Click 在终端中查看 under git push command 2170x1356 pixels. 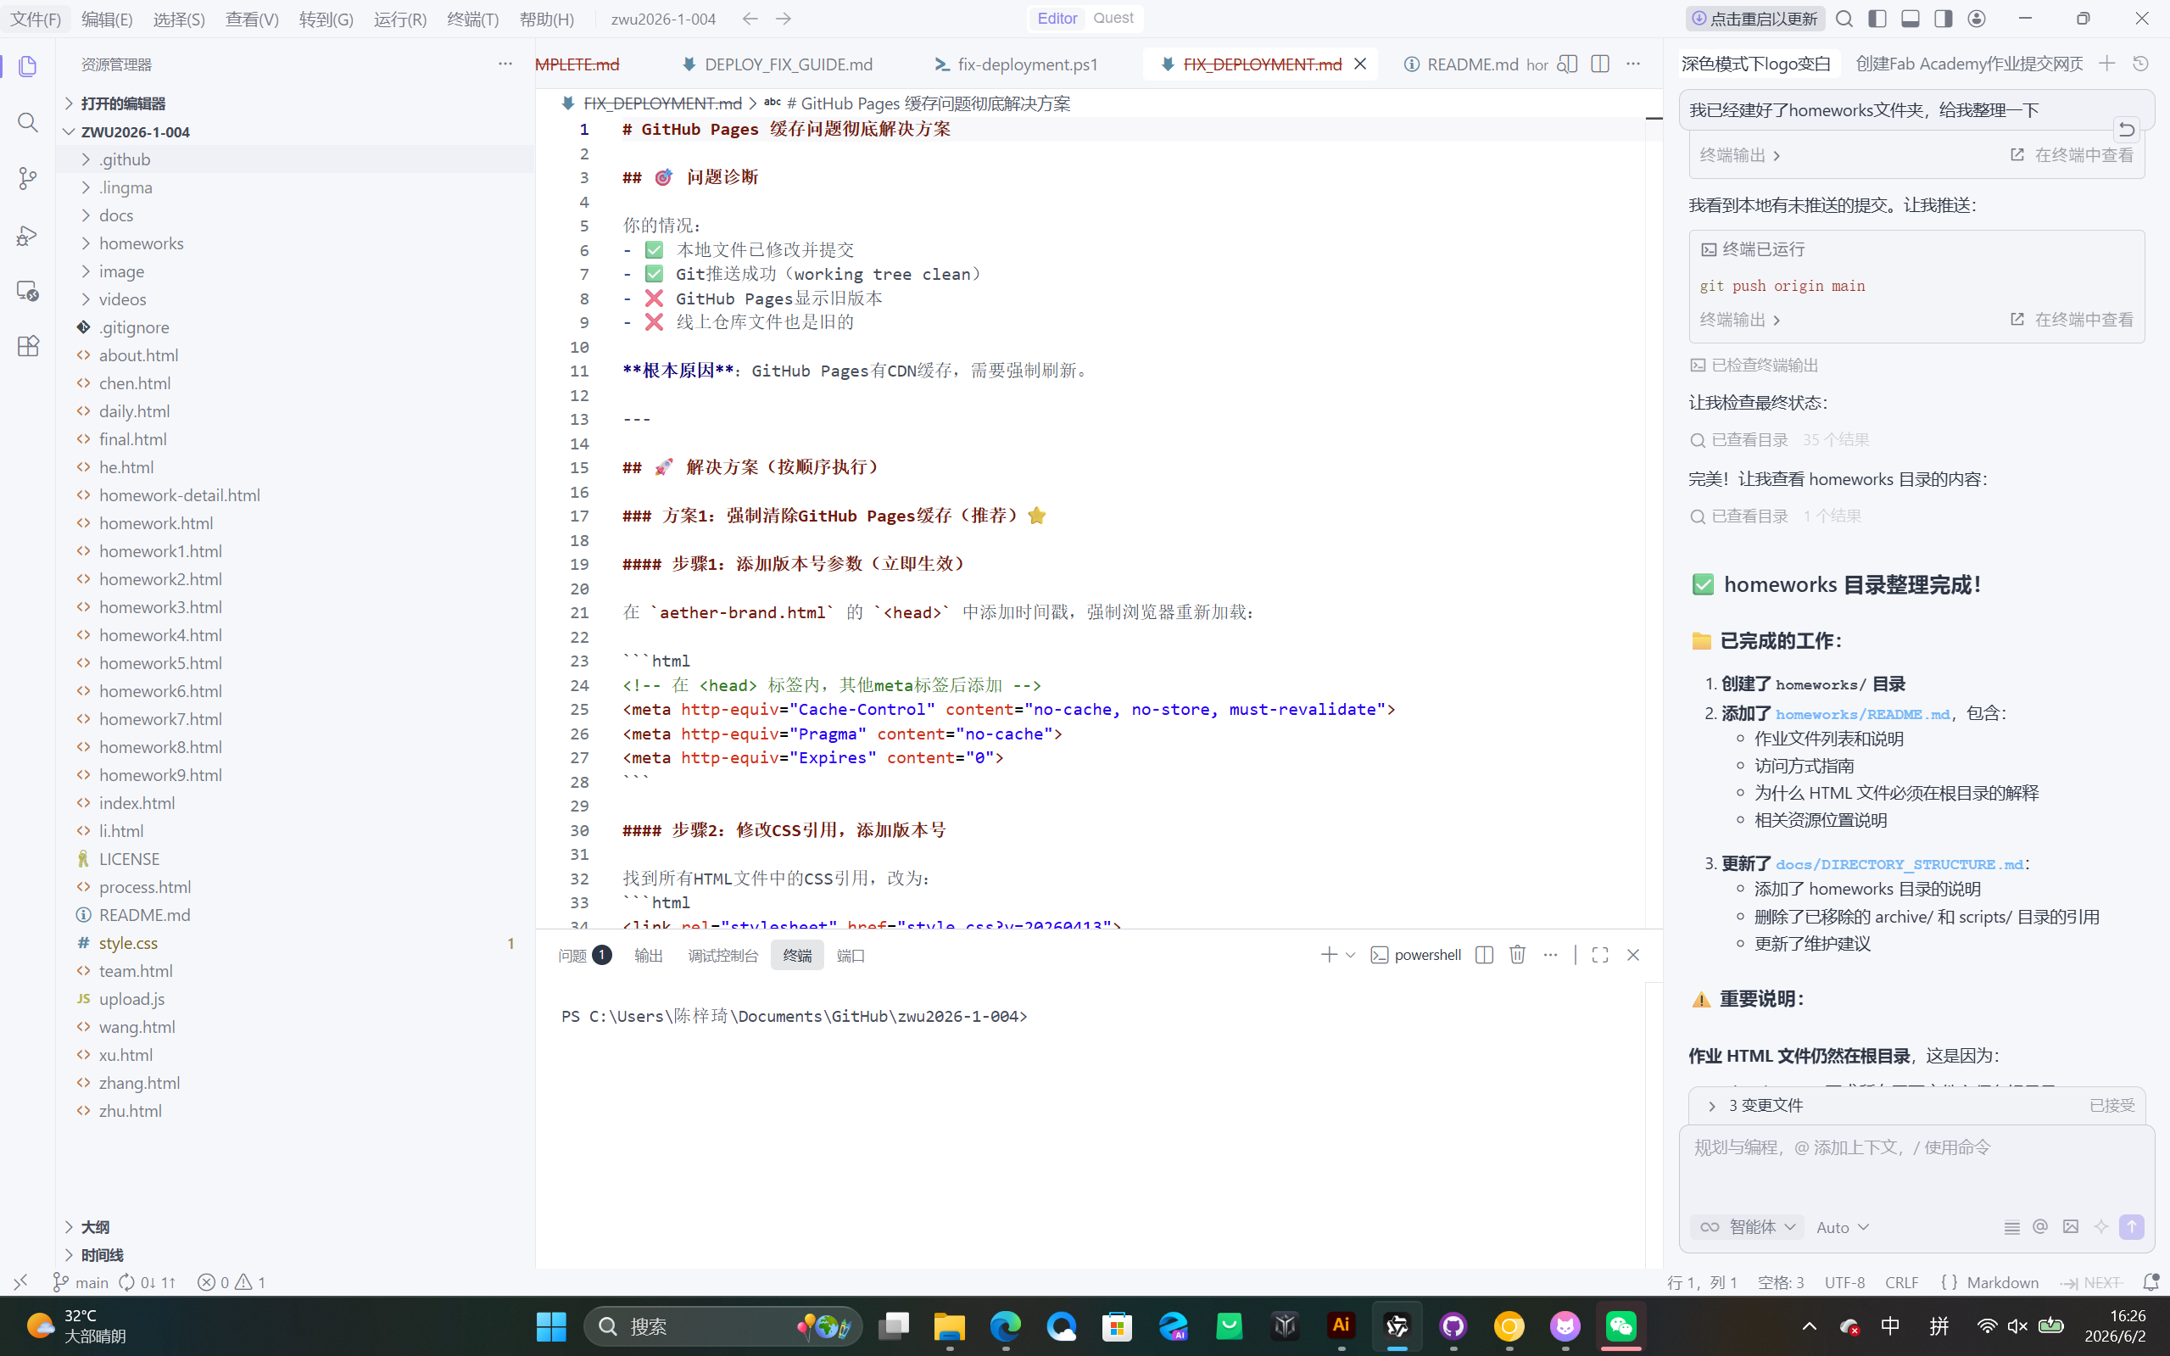click(2072, 319)
